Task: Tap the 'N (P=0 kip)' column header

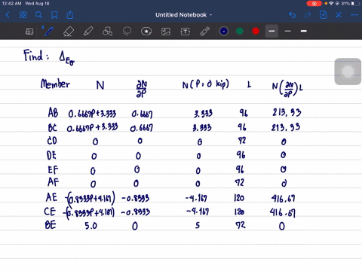Action: 206,84
